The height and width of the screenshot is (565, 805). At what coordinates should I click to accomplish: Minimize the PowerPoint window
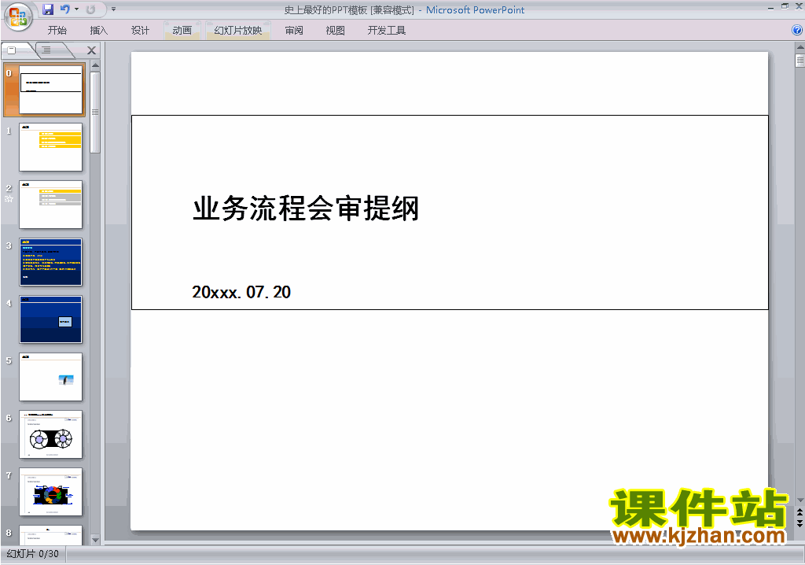click(x=770, y=7)
